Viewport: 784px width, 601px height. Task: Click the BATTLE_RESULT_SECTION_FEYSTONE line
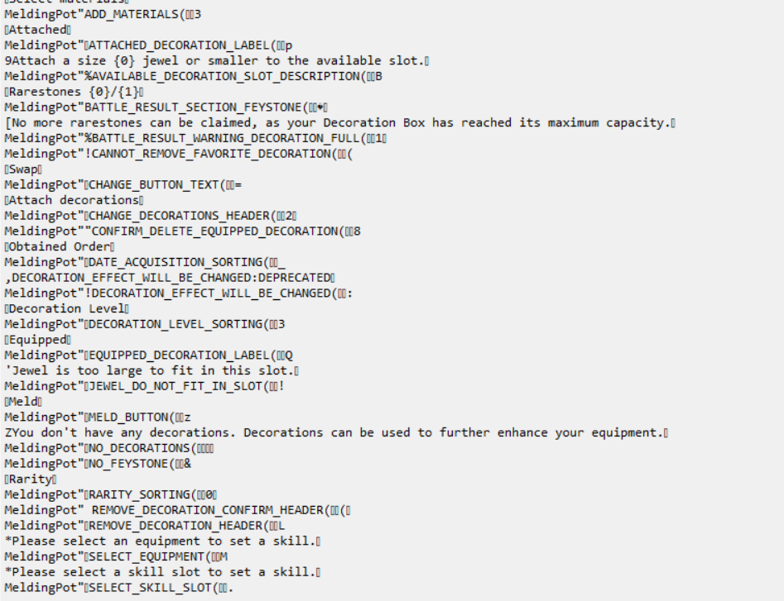166,107
